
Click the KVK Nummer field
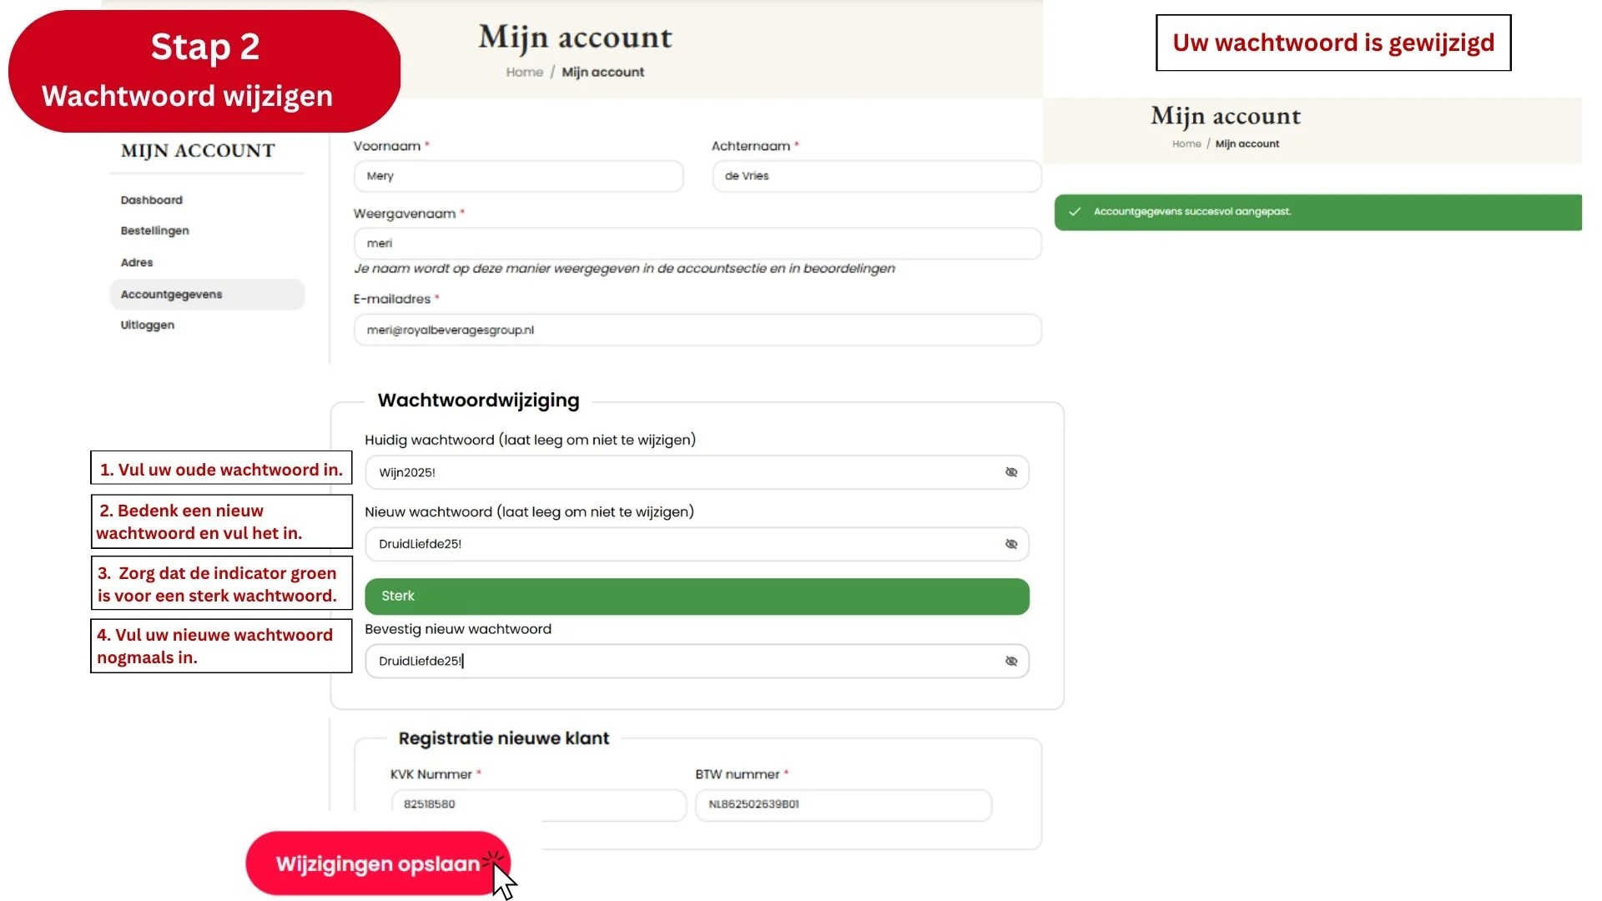tap(538, 804)
